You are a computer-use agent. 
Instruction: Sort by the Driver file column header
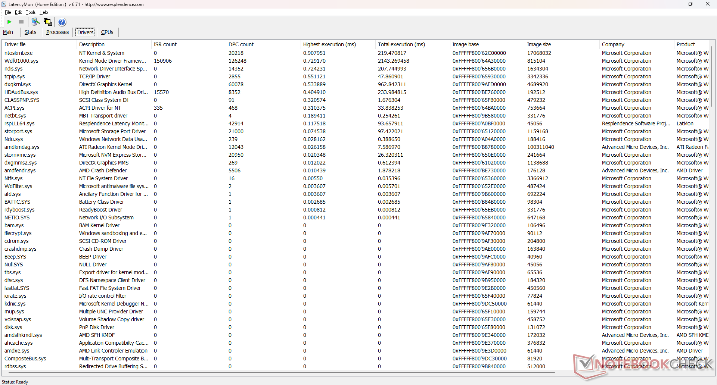(x=39, y=44)
